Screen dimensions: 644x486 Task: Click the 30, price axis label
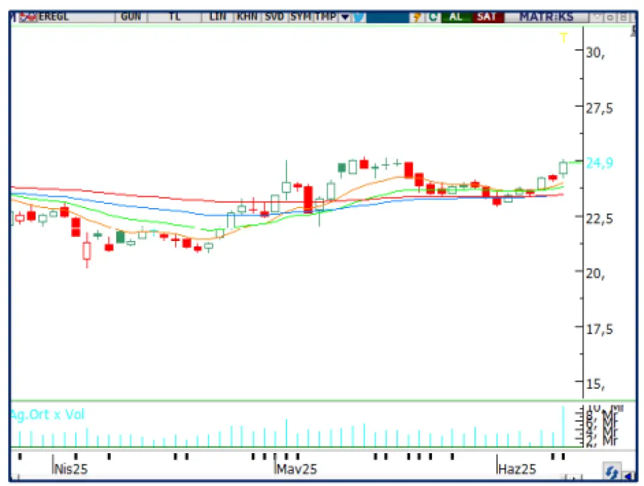coord(595,52)
